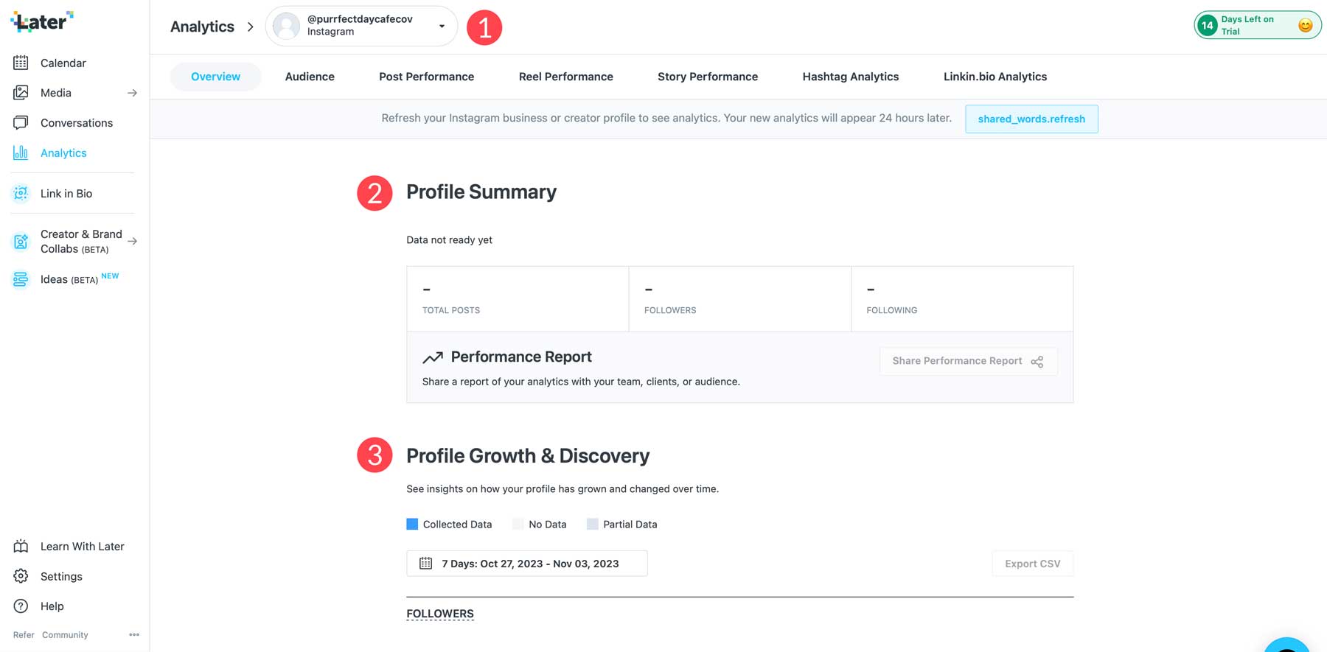1327x652 pixels.
Task: Click the Community link in the sidebar footer
Action: click(65, 634)
